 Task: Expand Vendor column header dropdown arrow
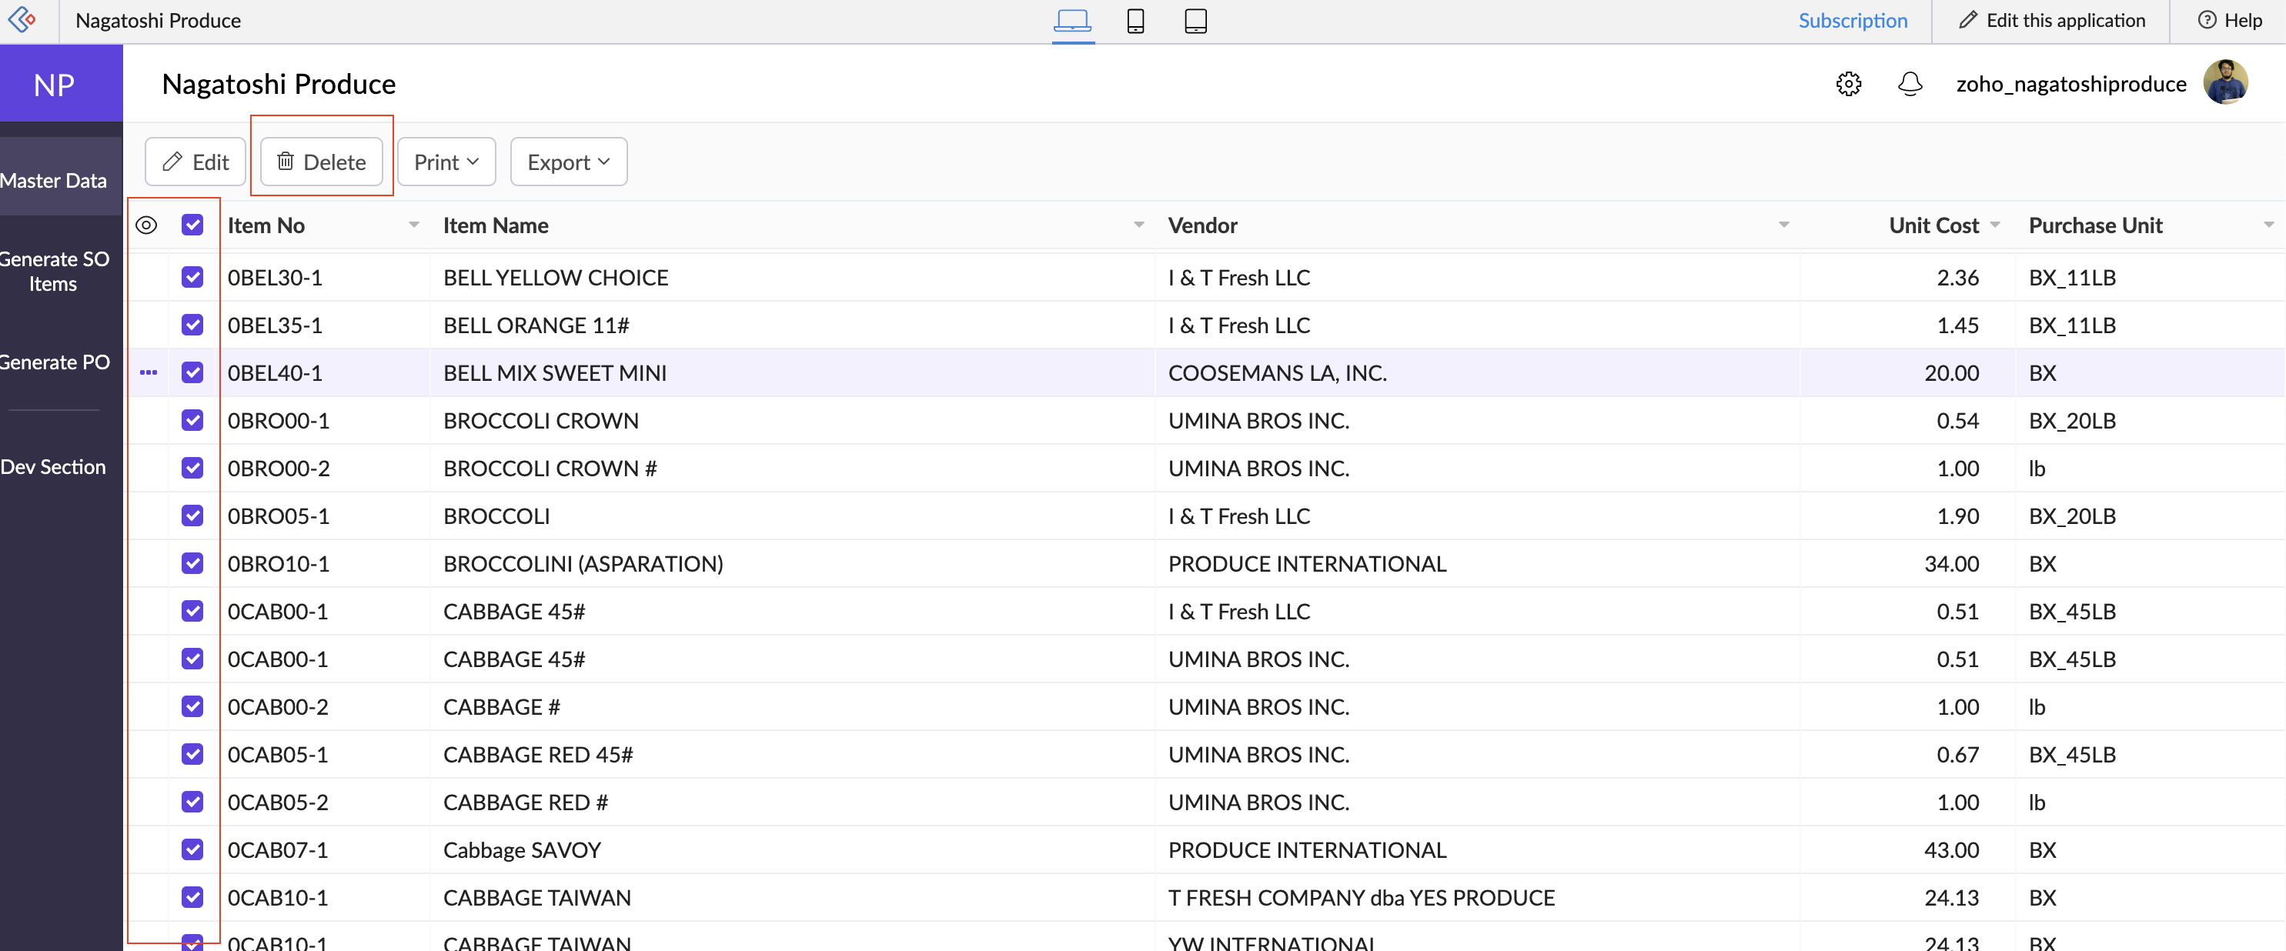click(x=1783, y=225)
